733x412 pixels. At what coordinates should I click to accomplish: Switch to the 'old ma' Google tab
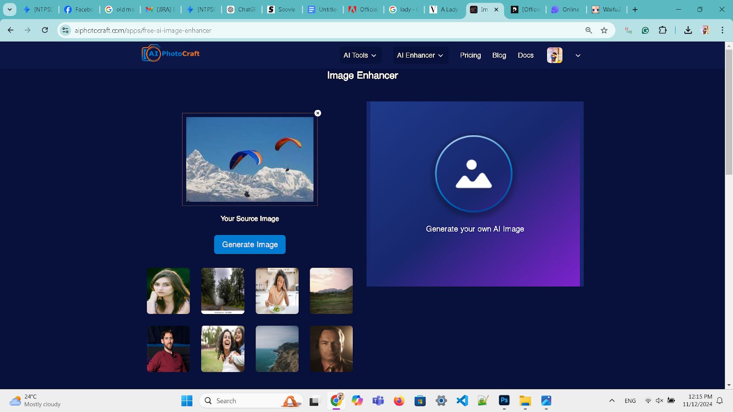120,9
